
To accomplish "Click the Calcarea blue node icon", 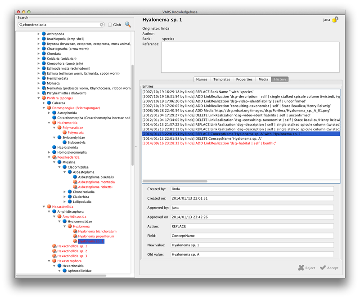I will [x=49, y=103].
